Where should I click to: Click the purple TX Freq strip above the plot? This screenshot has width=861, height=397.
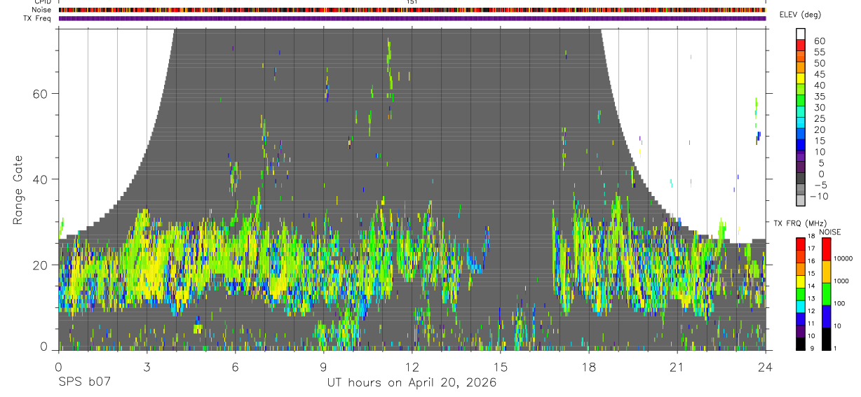click(x=412, y=18)
